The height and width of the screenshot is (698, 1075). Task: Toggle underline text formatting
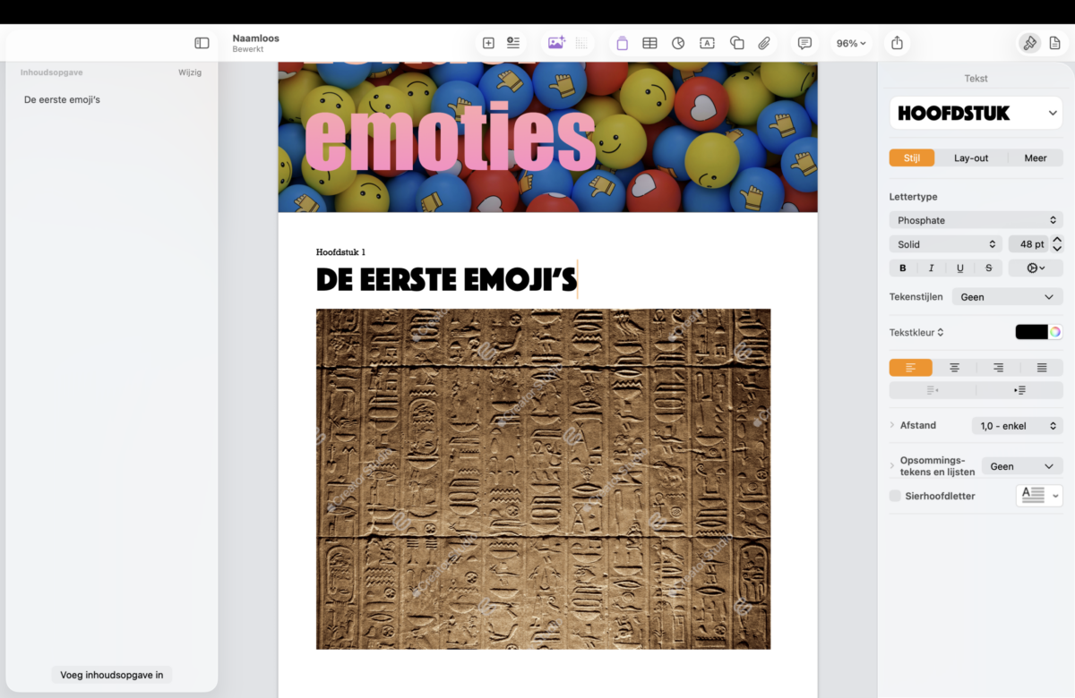click(960, 268)
